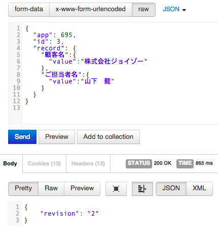Viewport: 218px width, 230px height.
Task: Click the Preview request button
Action: 57,137
